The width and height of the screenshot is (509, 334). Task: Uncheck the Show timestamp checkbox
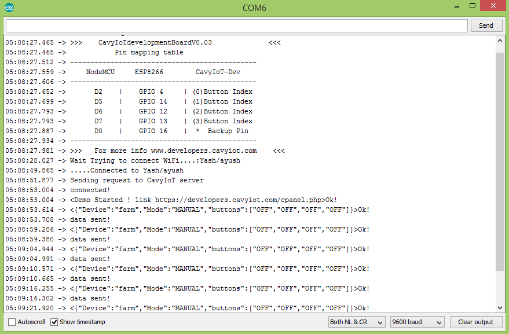click(54, 322)
